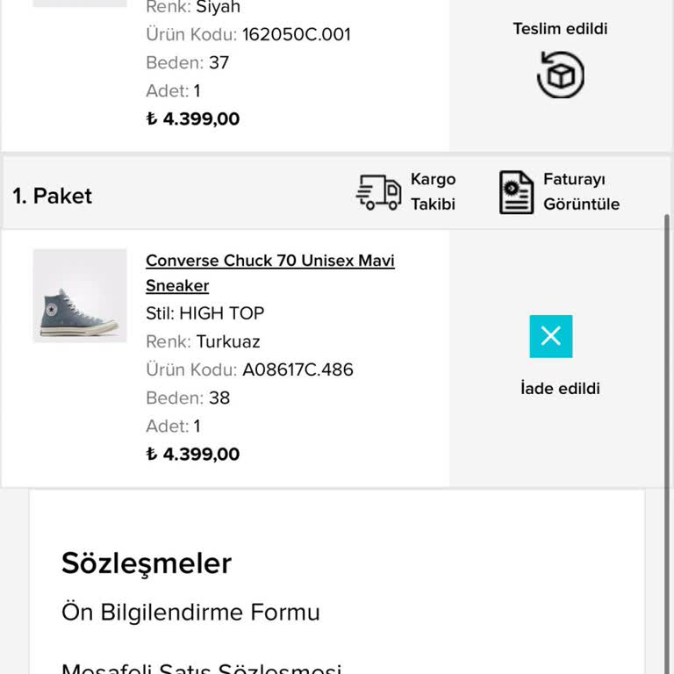Click the Renk: Turkuaz color detail
Viewport: 674px width, 674px height.
[x=203, y=341]
